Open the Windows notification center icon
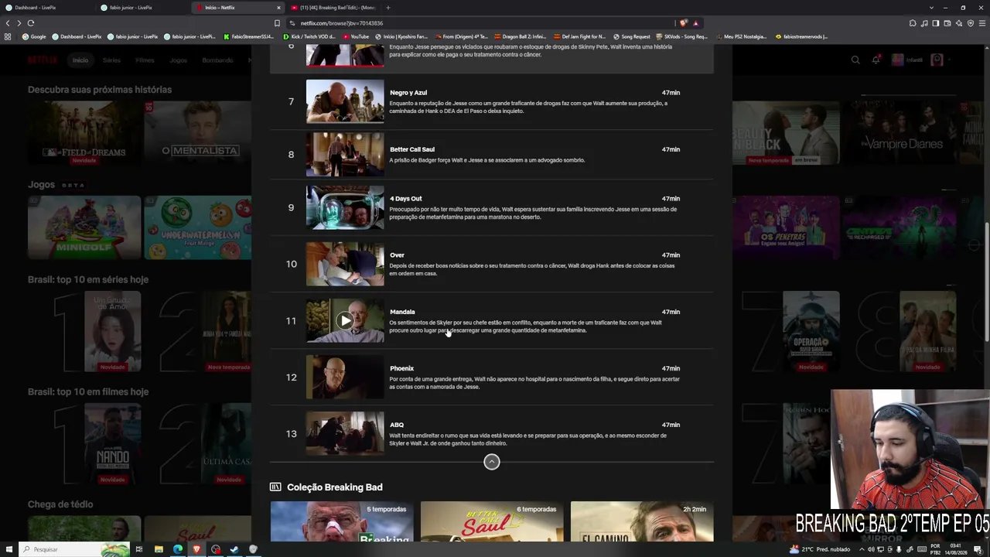990x557 pixels. tap(978, 549)
